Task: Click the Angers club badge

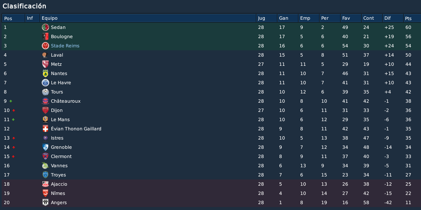Action: click(45, 202)
